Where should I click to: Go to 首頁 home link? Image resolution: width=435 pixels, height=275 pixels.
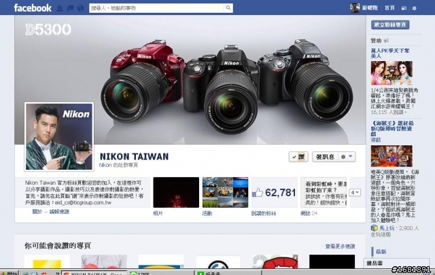click(x=389, y=8)
